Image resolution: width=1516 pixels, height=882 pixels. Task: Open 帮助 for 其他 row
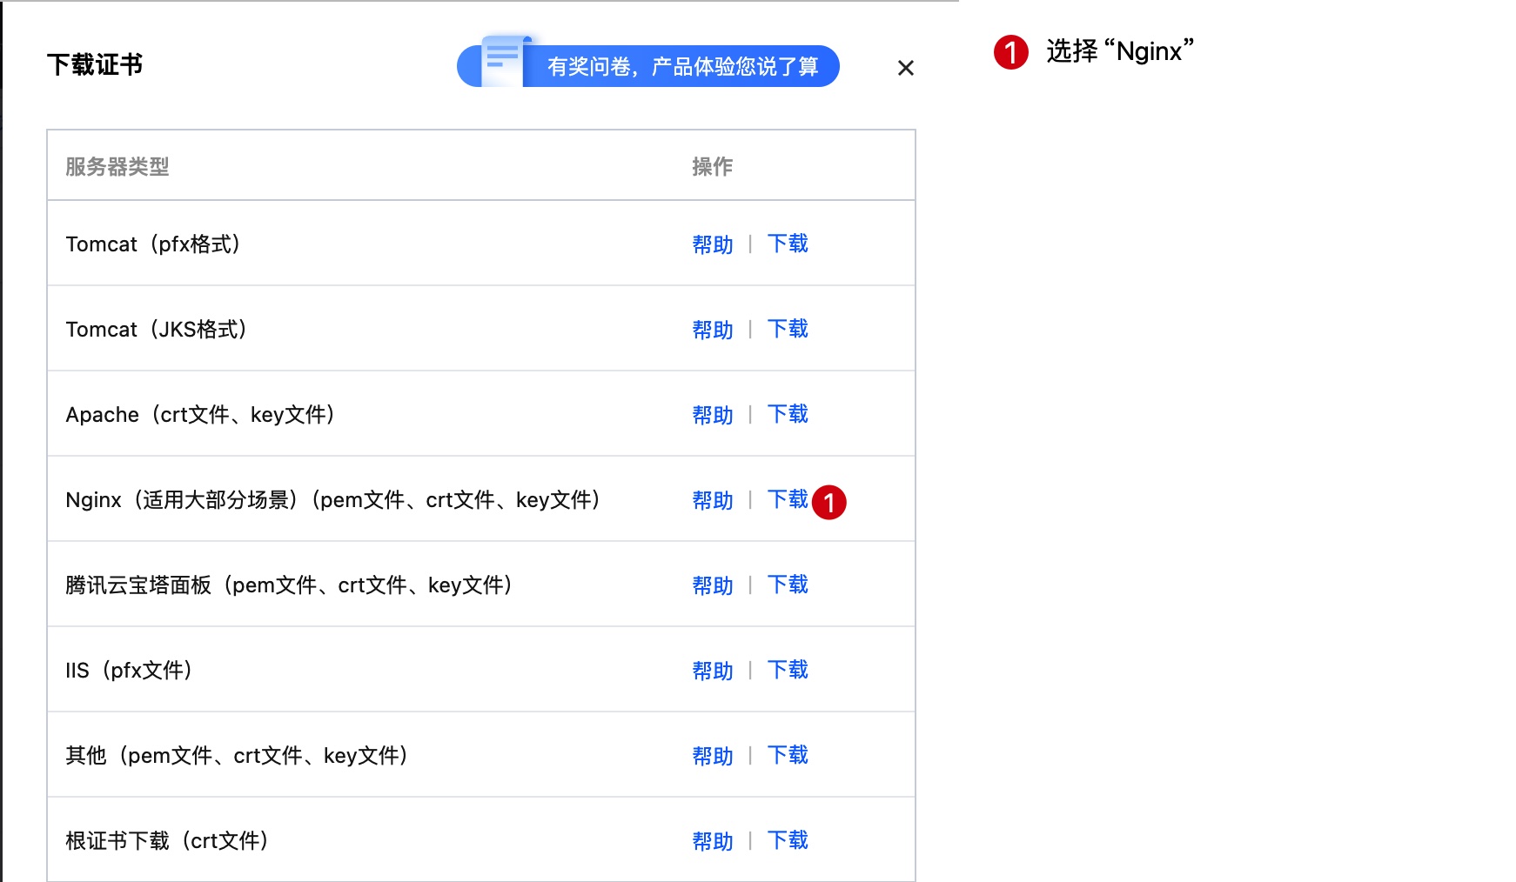coord(713,756)
